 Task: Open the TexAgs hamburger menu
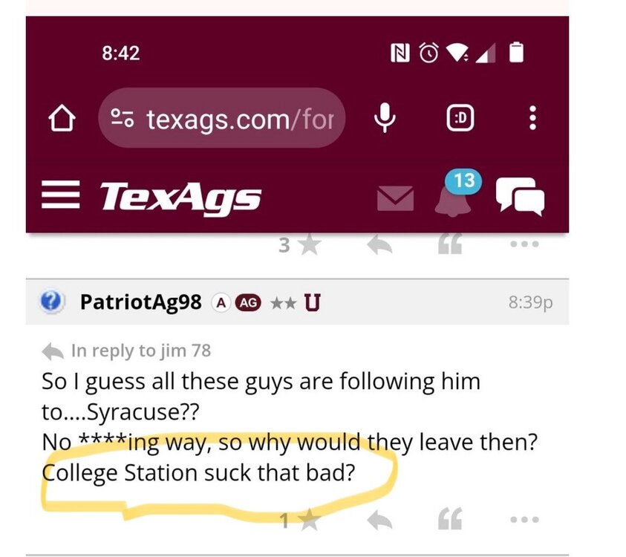pos(59,197)
